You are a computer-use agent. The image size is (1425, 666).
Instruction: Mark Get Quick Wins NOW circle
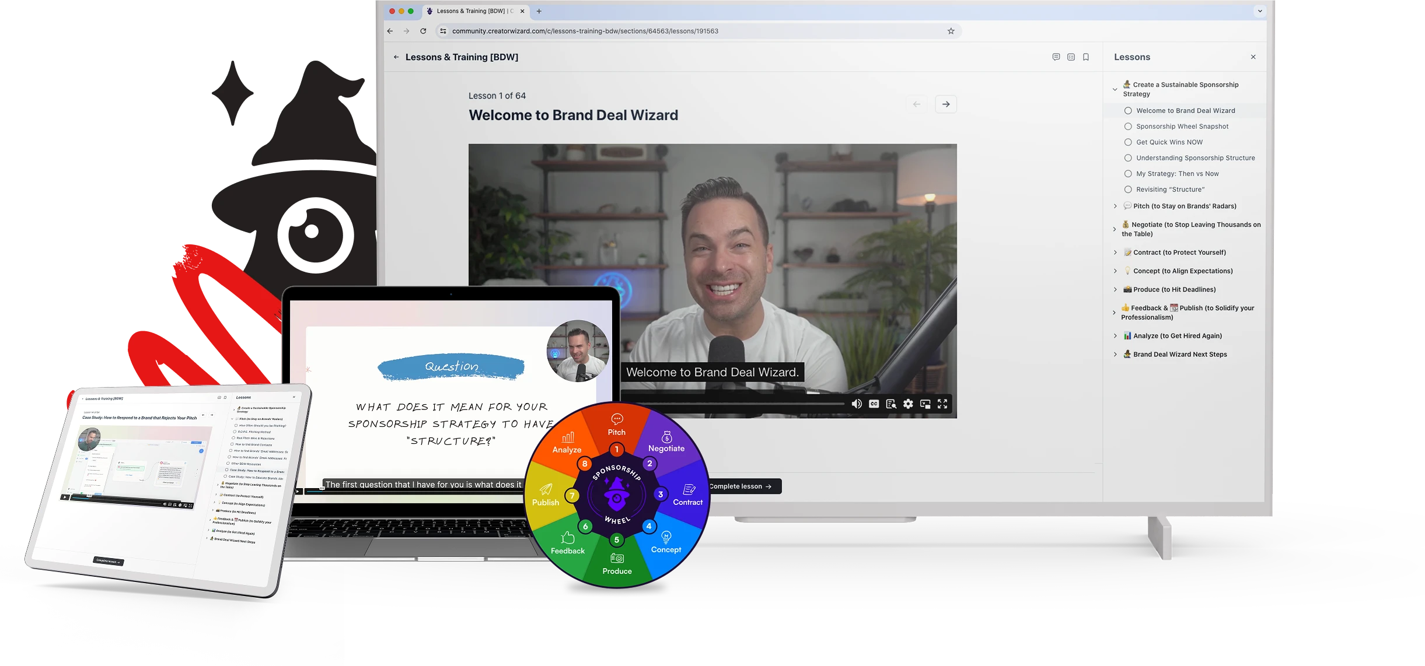coord(1128,142)
